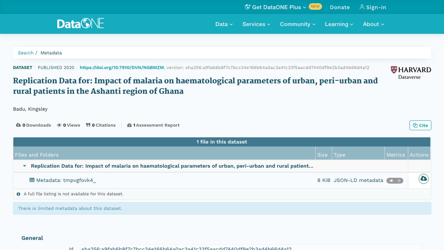
Task: Open the DOI link 10.7910/DVN/NGBMZM
Action: (x=122, y=68)
